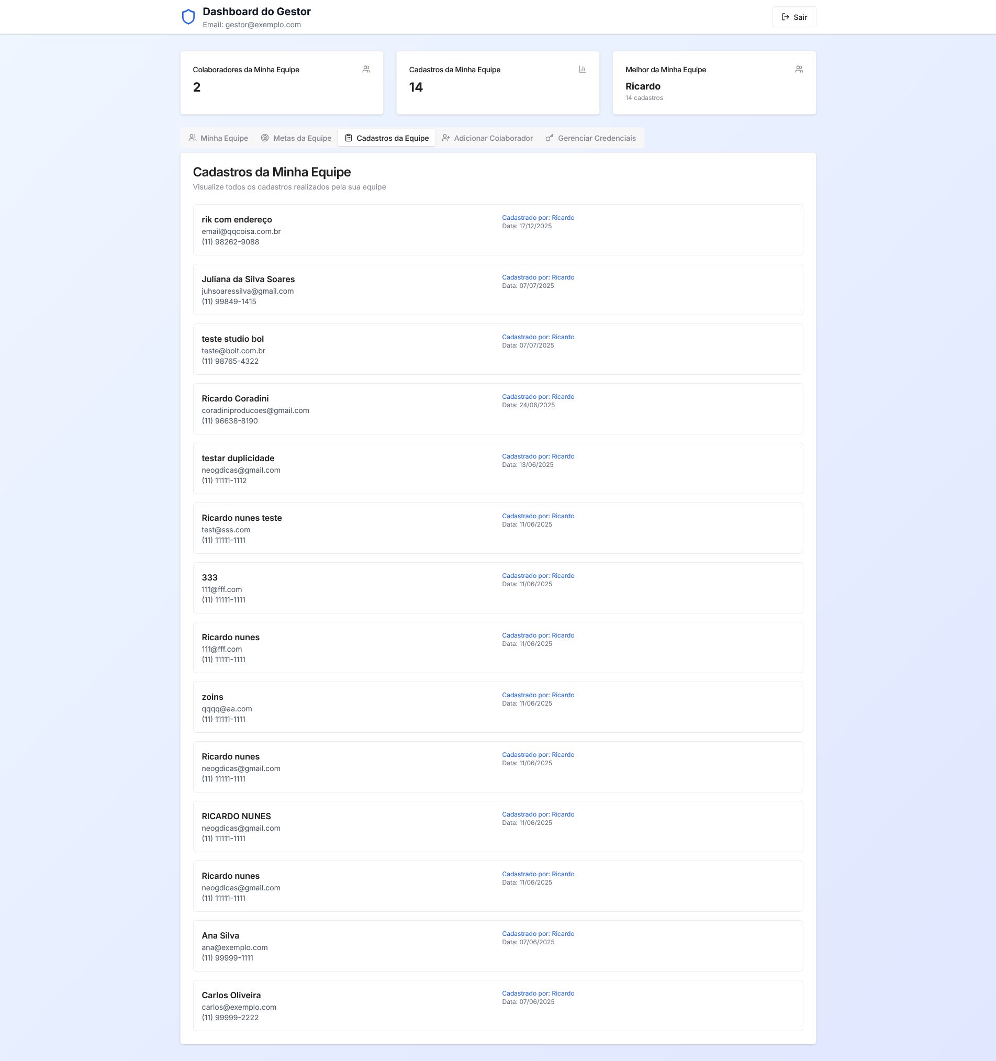996x1061 pixels.
Task: Click the bar chart icon in Cadastros card
Action: pos(583,70)
